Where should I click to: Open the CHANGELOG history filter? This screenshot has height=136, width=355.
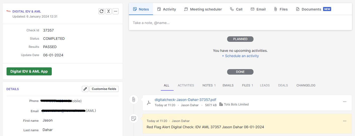[x=306, y=85]
